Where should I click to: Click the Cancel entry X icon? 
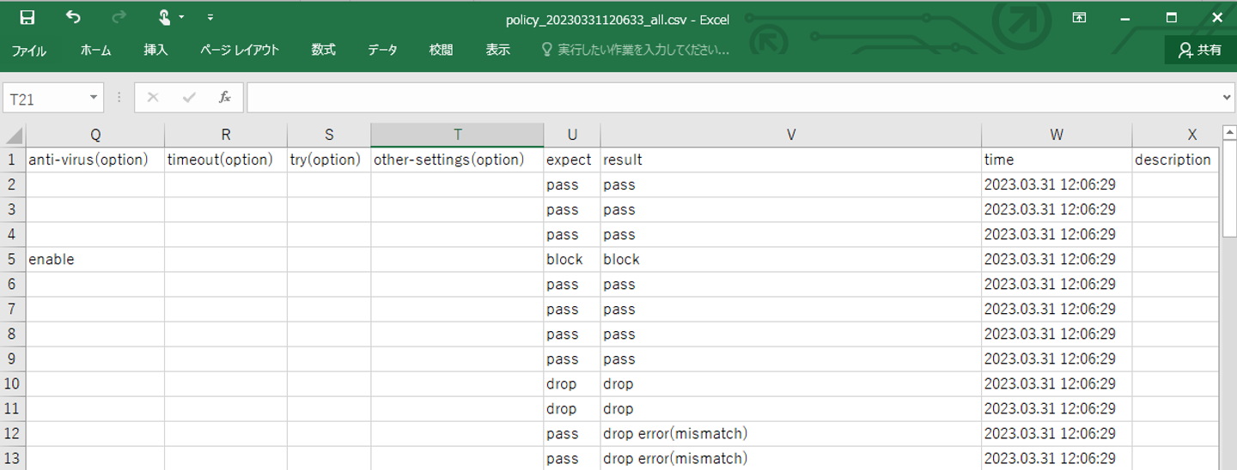click(153, 98)
